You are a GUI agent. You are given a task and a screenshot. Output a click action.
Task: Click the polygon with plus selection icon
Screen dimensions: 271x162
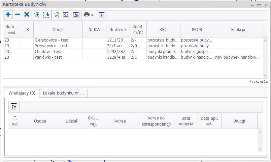pos(36,15)
